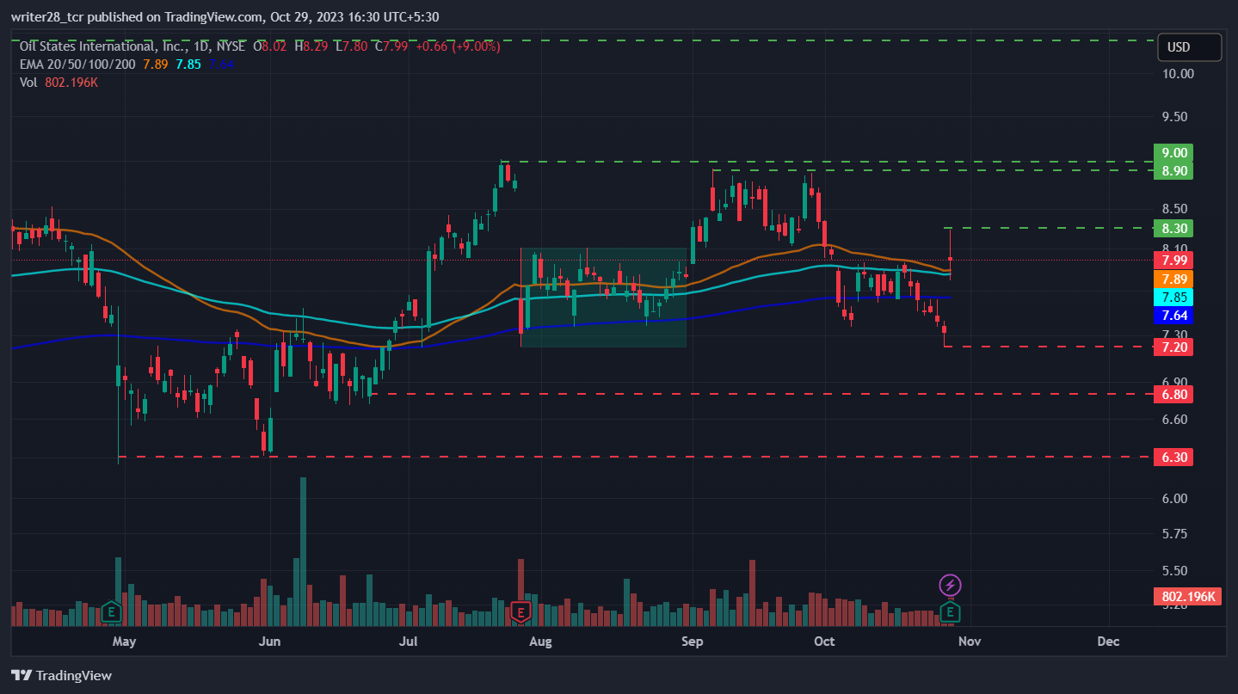Click the earnings E marker near May
The height and width of the screenshot is (694, 1238).
tap(111, 612)
